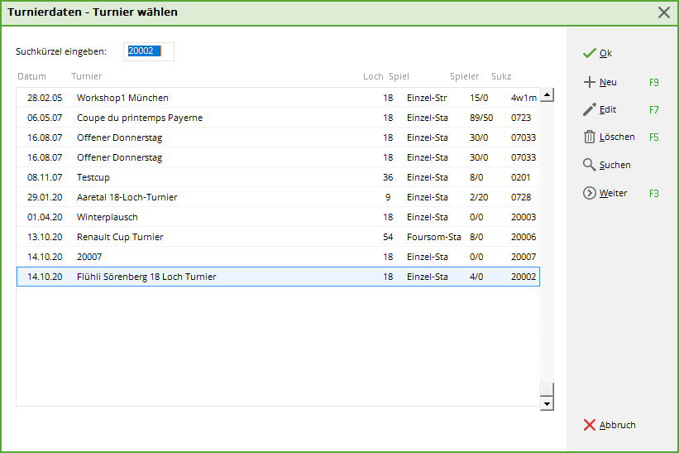Click the red X Abbruch icon
Screen dimensions: 679x453
[x=589, y=425]
